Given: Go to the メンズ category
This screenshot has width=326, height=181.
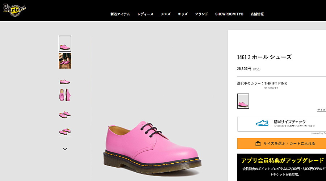Looking at the screenshot, I should pyautogui.click(x=166, y=14).
